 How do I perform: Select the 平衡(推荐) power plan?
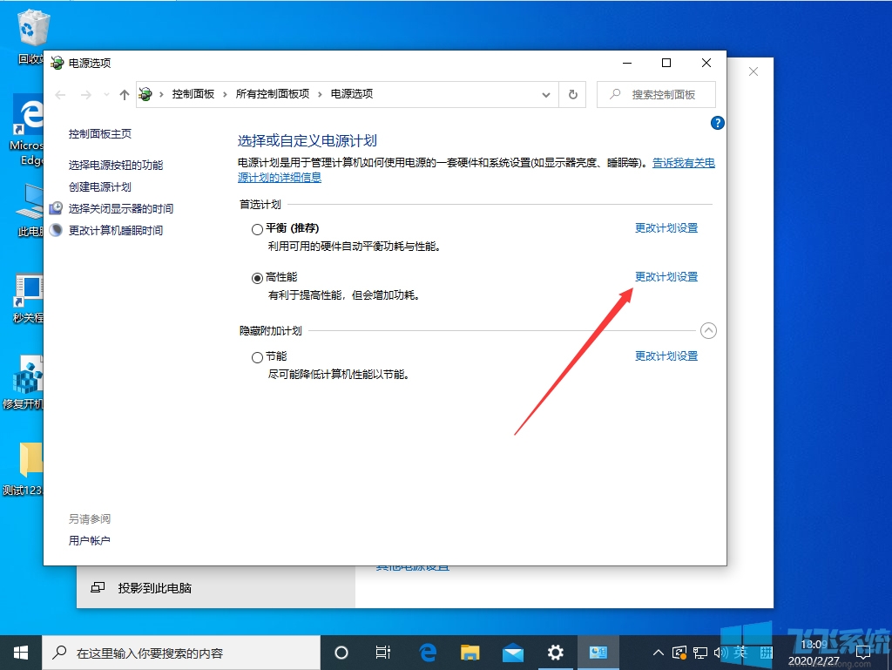click(x=258, y=227)
